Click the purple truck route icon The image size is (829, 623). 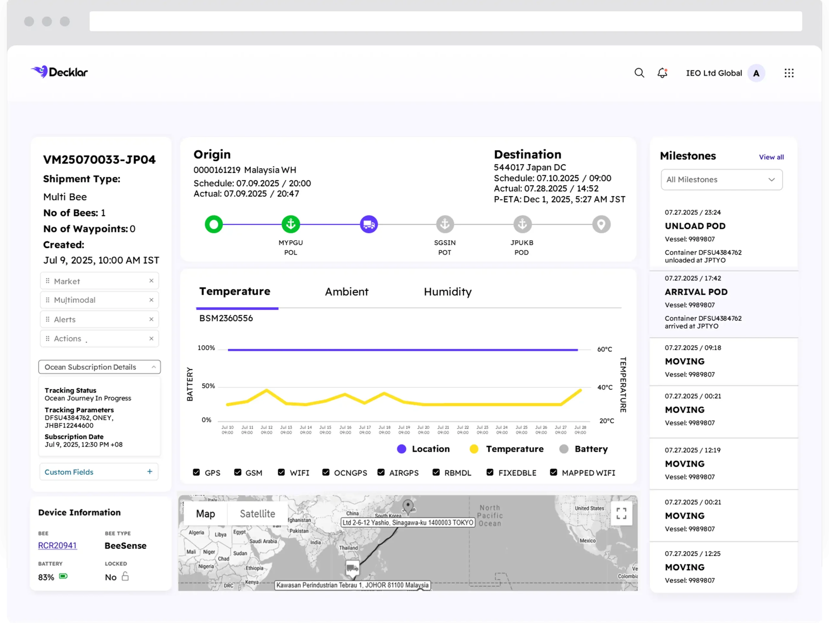coord(369,224)
